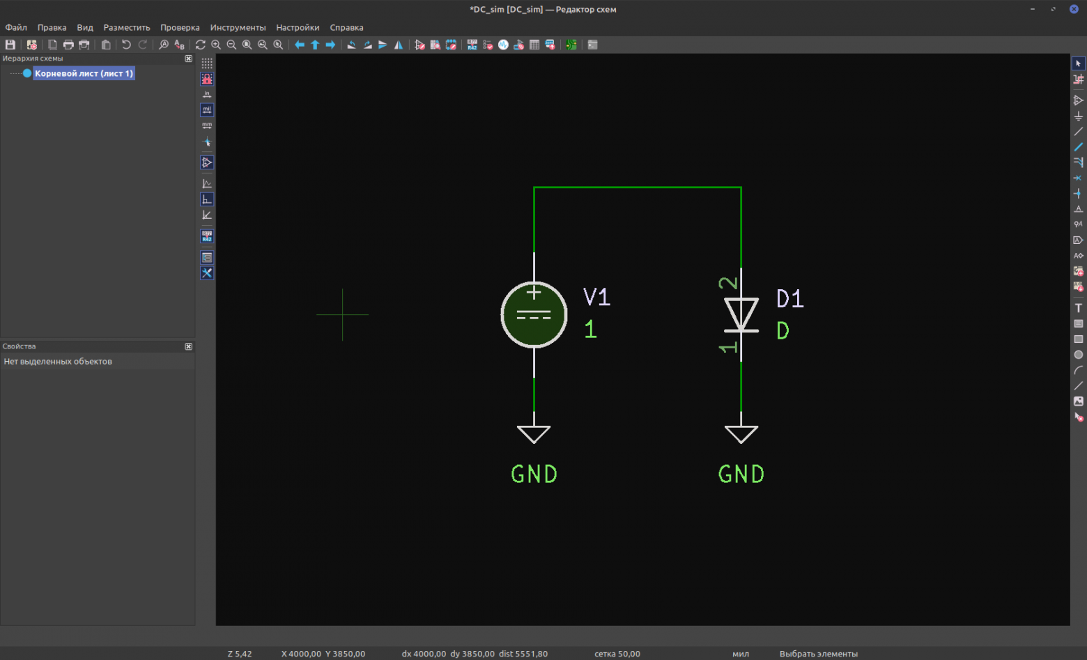Switch units to millimeters

click(207, 126)
